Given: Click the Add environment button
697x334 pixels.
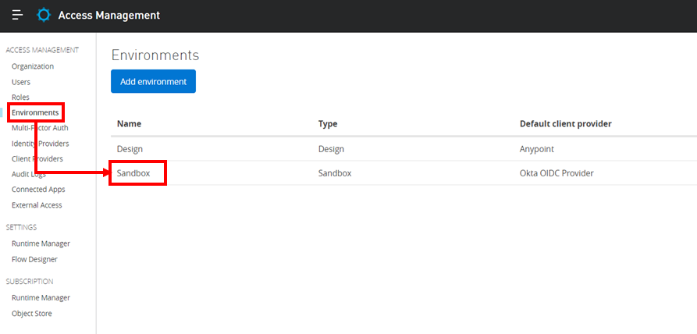Looking at the screenshot, I should (x=153, y=81).
